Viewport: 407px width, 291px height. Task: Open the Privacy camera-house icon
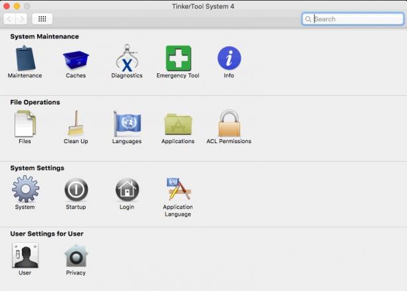pyautogui.click(x=76, y=256)
